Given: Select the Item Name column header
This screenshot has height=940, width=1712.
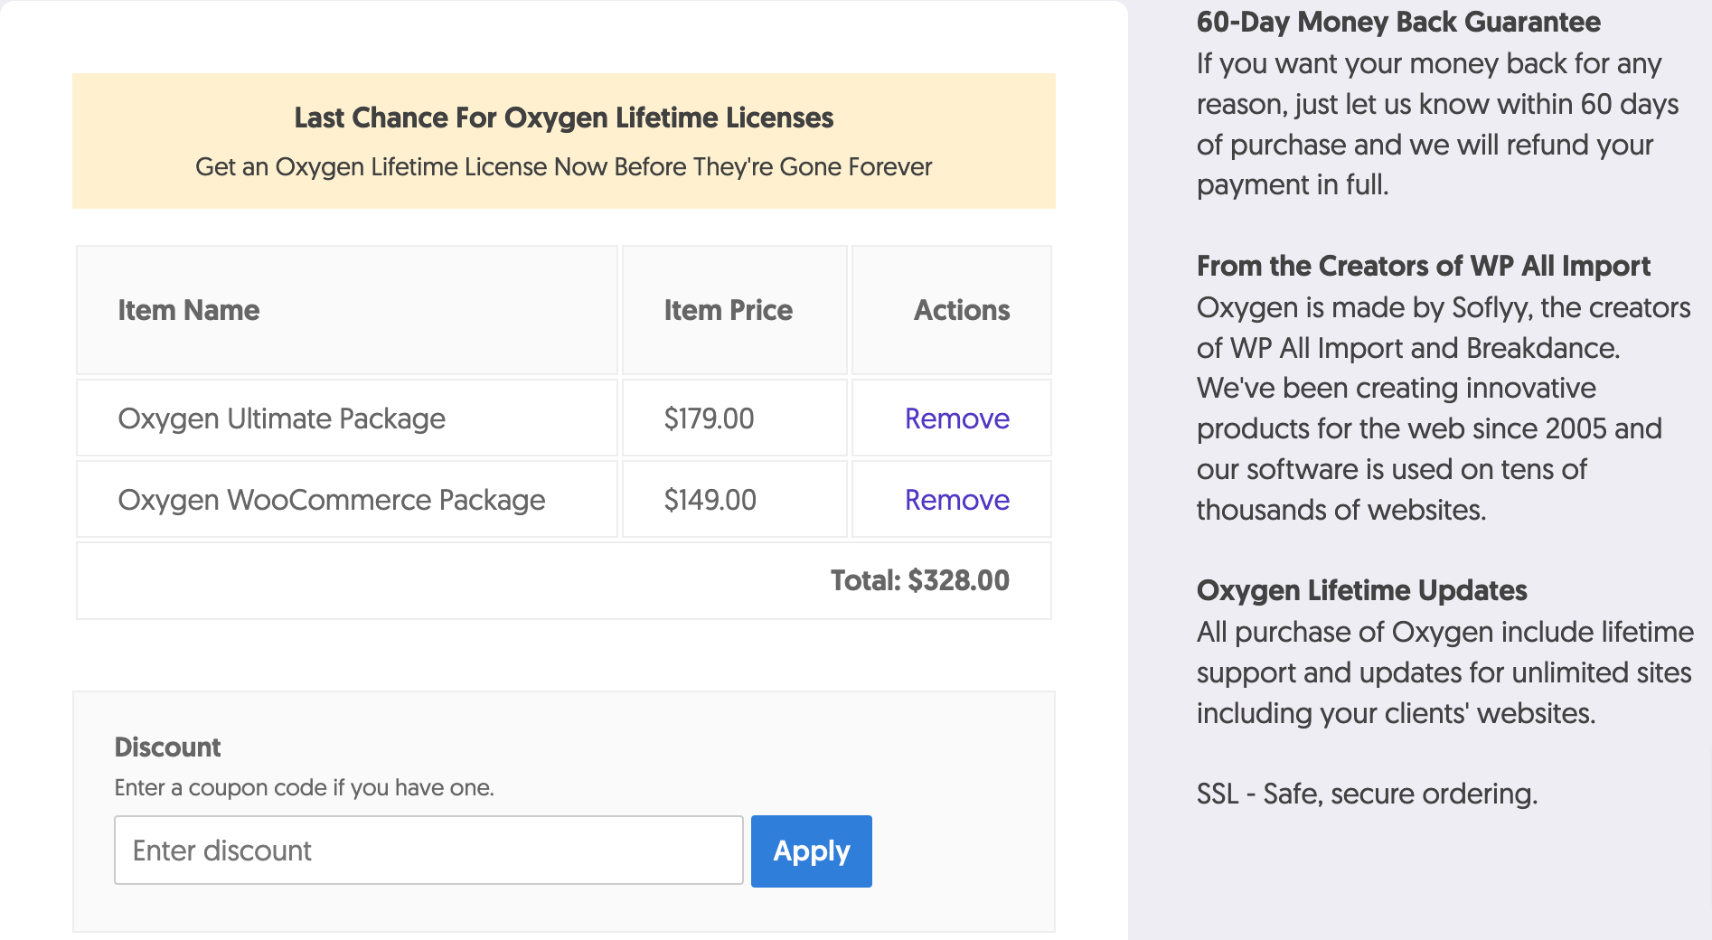Looking at the screenshot, I should coord(188,310).
